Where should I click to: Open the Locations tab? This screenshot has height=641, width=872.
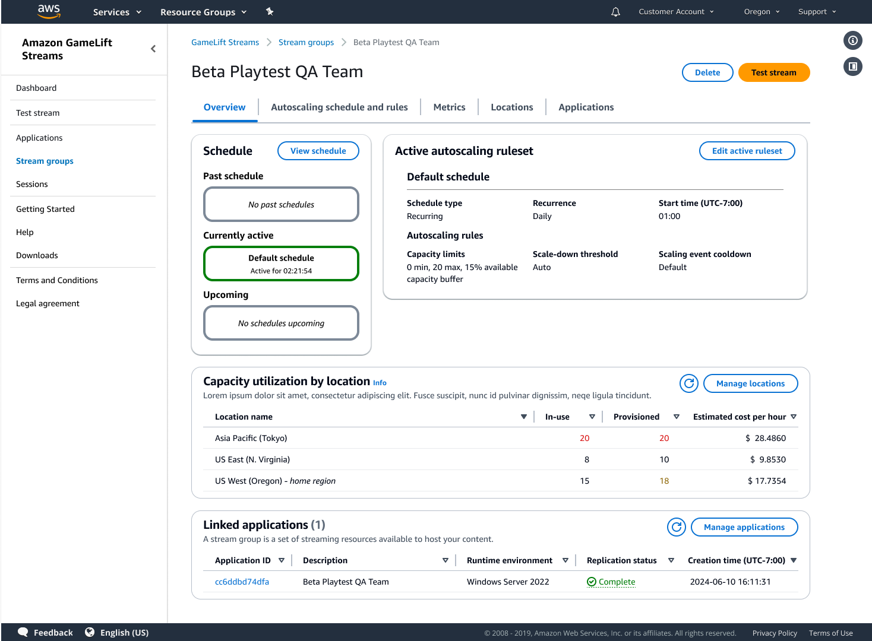point(512,107)
